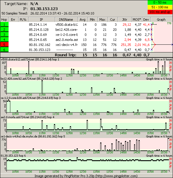Click Graph time = 6 hours on hop 1
173x178 pixels.
coord(159,60)
